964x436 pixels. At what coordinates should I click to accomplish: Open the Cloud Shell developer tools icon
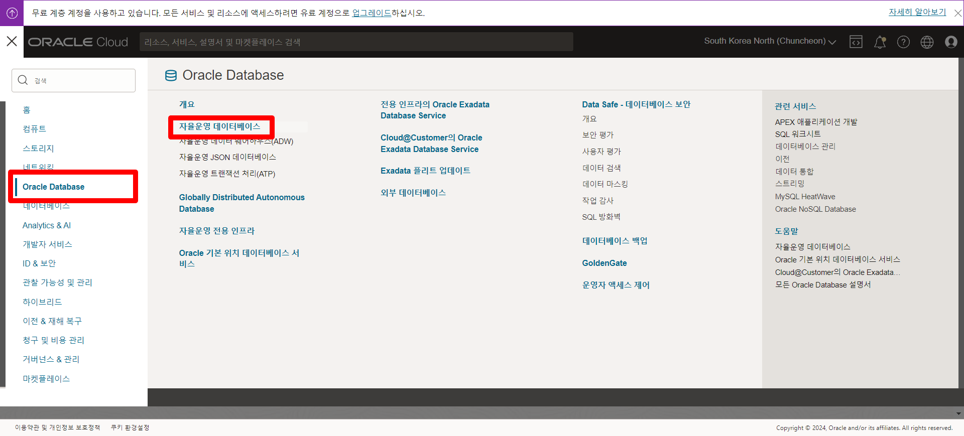856,42
